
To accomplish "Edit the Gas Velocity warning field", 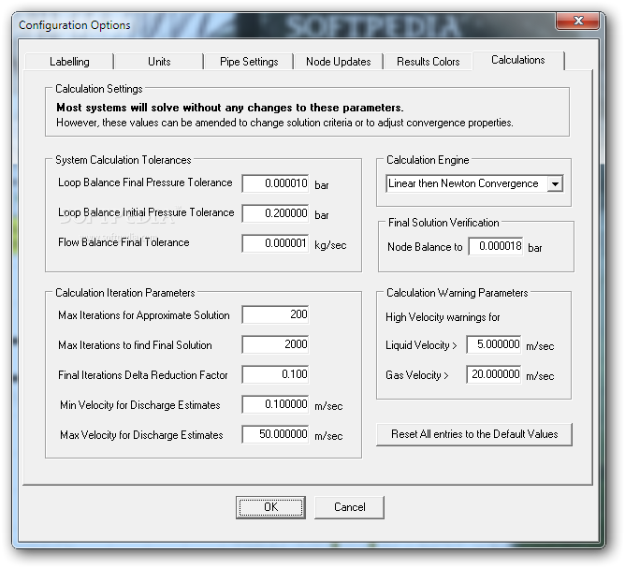I will [494, 374].
